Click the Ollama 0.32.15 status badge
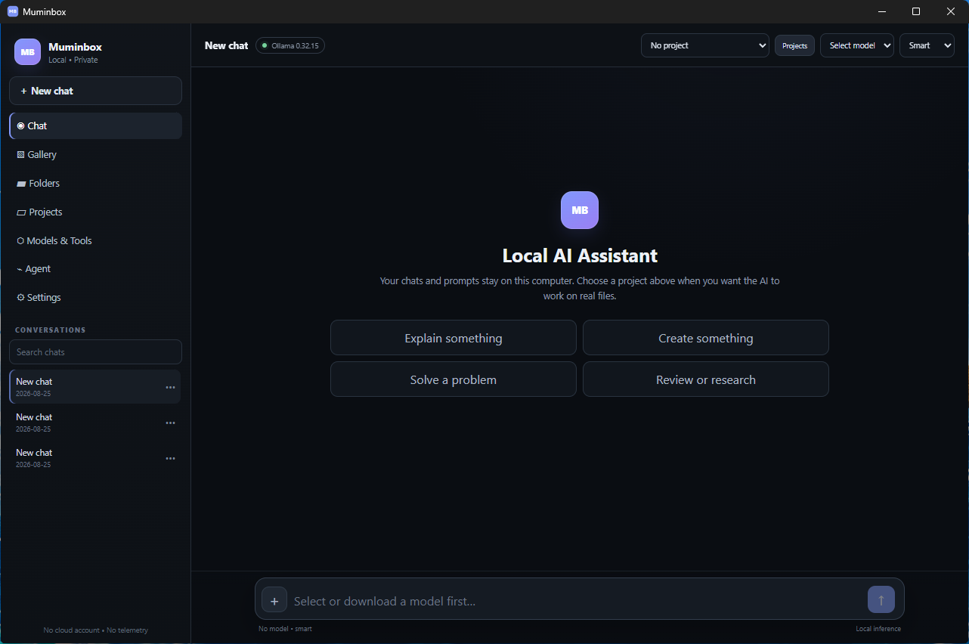Image resolution: width=969 pixels, height=644 pixels. (x=290, y=45)
